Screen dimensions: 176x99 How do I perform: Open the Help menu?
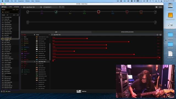pos(32,1)
